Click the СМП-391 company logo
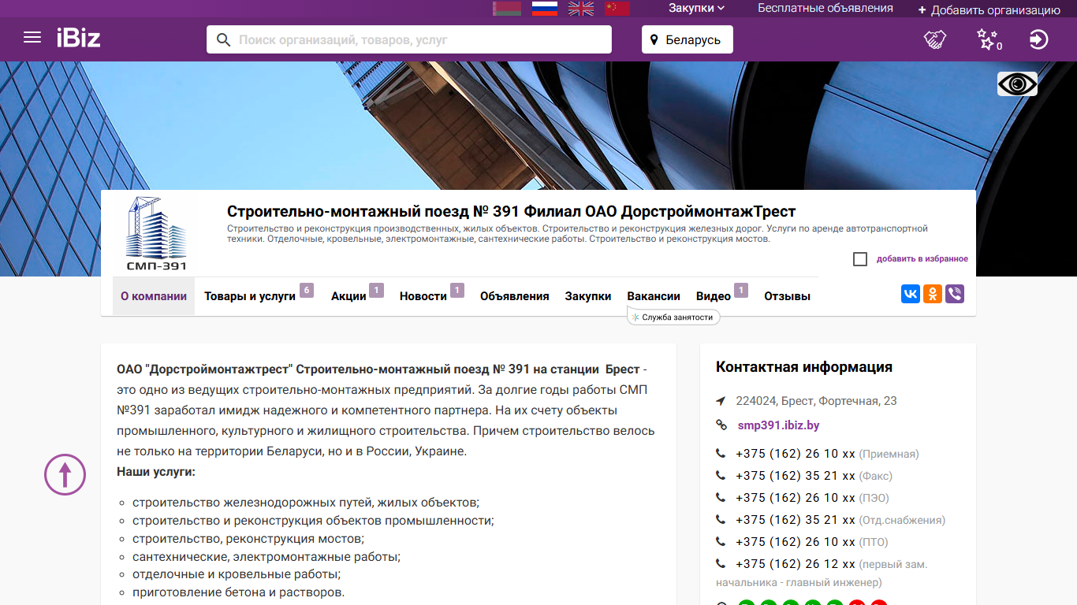Image resolution: width=1077 pixels, height=605 pixels. 156,234
